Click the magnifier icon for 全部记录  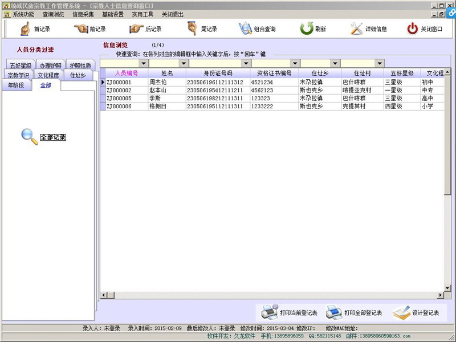tap(30, 137)
